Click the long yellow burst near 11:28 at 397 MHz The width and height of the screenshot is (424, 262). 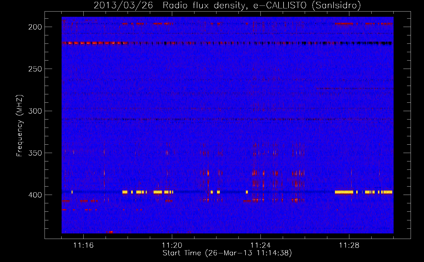(x=344, y=192)
